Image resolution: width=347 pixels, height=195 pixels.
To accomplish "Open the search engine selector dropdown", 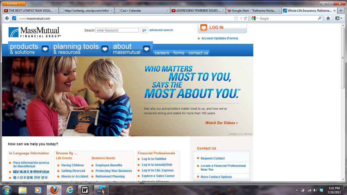I will click(254, 18).
